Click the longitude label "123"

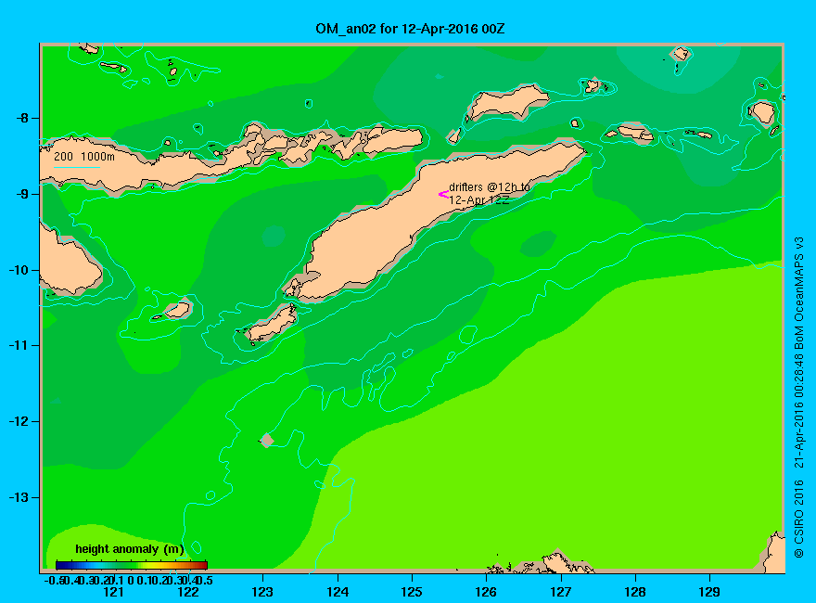[x=262, y=592]
